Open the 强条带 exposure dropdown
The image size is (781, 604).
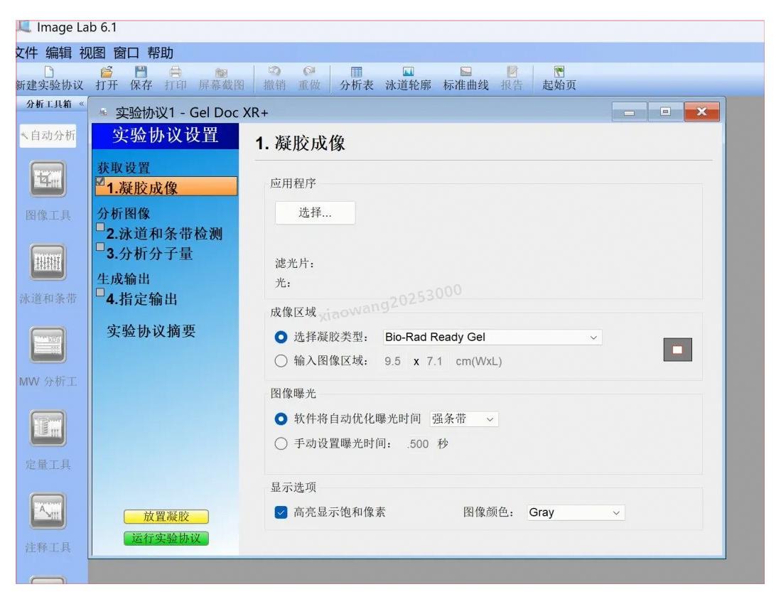click(464, 419)
